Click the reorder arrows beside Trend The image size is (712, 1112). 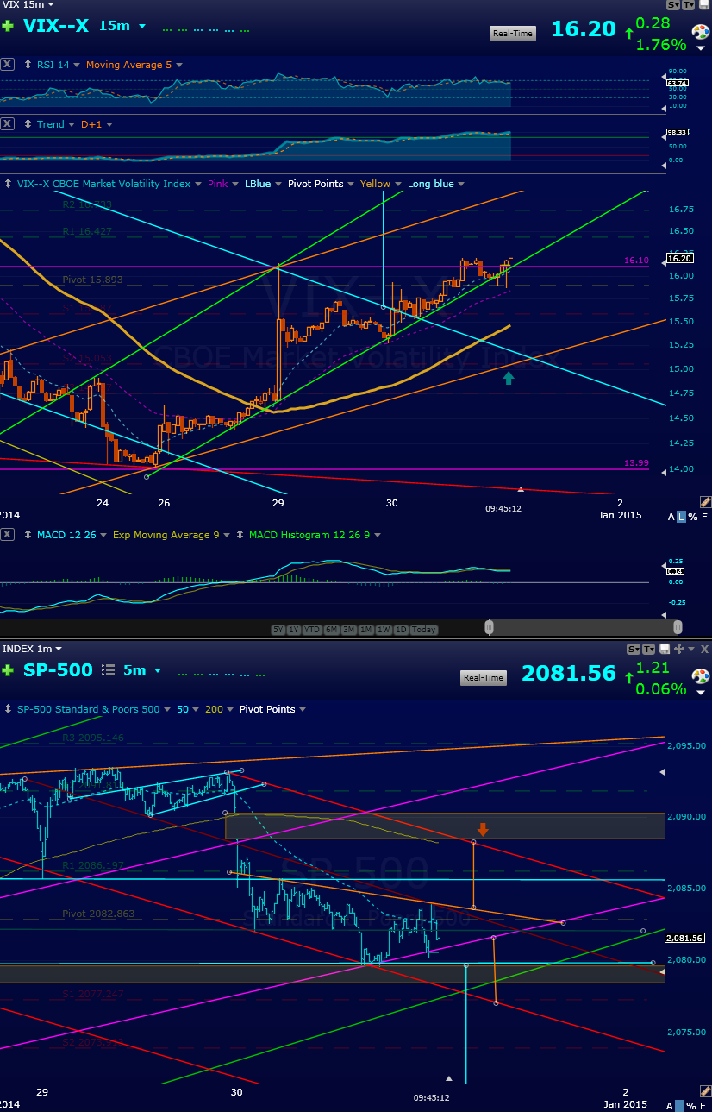28,124
